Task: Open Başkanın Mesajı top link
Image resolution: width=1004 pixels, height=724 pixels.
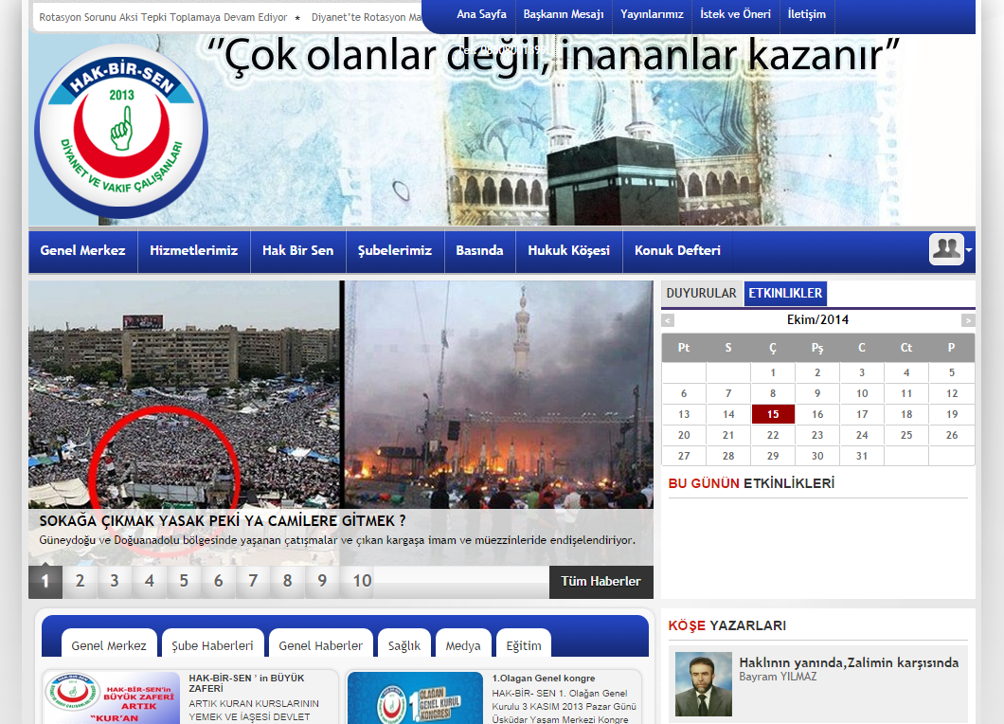Action: pos(563,14)
